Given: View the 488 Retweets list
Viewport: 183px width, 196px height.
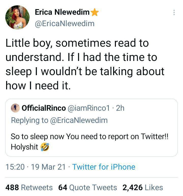Looking at the screenshot, I should (x=29, y=188).
